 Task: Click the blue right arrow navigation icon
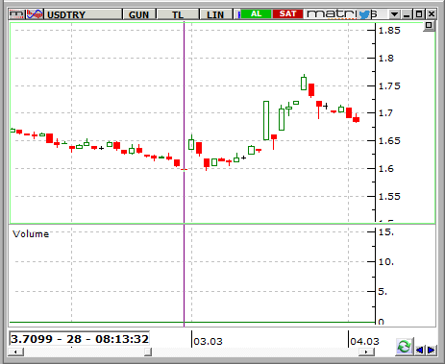point(431,350)
